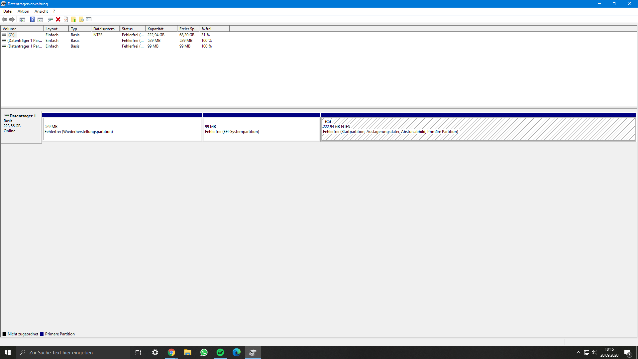The image size is (638, 359).
Task: Click the EFI-Systempartition block
Action: [261, 129]
